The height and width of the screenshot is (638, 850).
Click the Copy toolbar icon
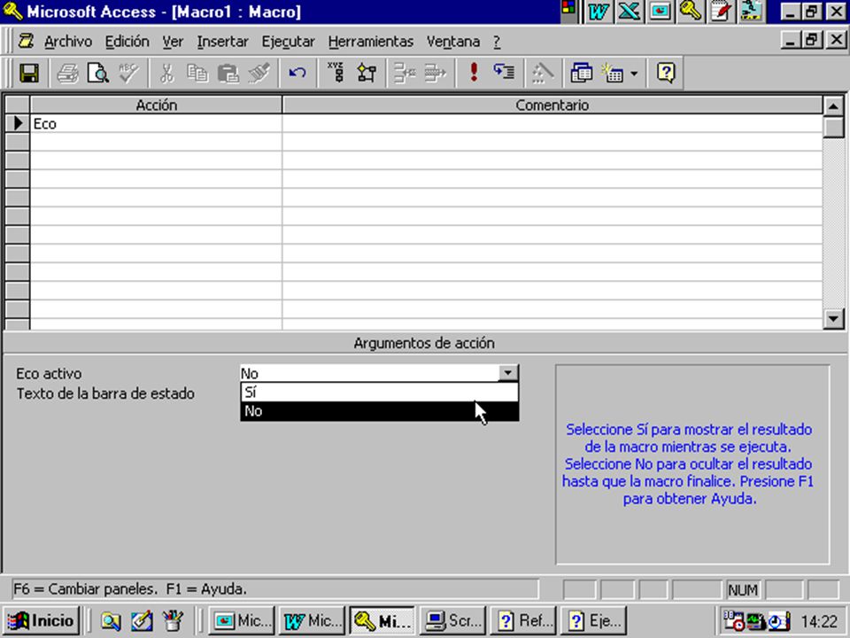pyautogui.click(x=197, y=73)
